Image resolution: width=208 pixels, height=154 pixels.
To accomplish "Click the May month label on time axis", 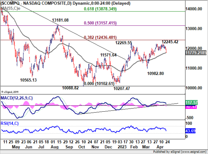I will 16,147.
